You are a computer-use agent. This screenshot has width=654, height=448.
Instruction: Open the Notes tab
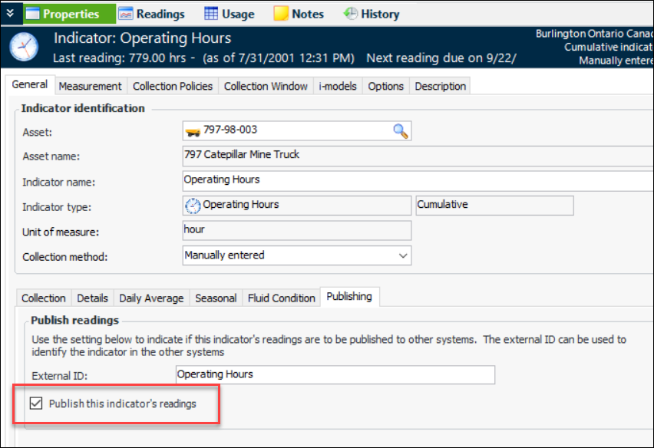point(299,14)
